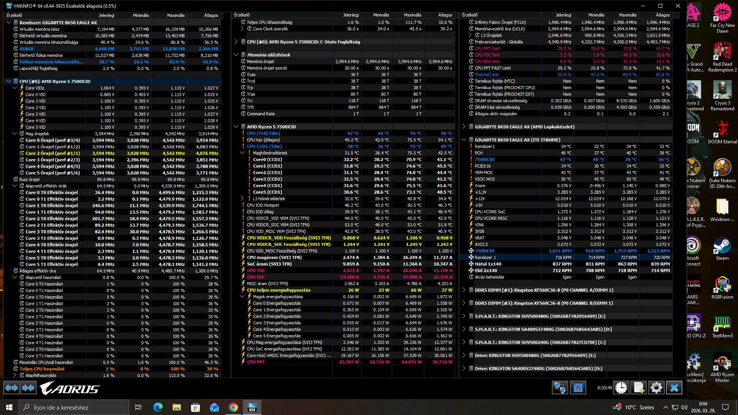Screen dimensions: 738x415
Task: Open sensor settings with the gear icon
Action: coord(656,388)
